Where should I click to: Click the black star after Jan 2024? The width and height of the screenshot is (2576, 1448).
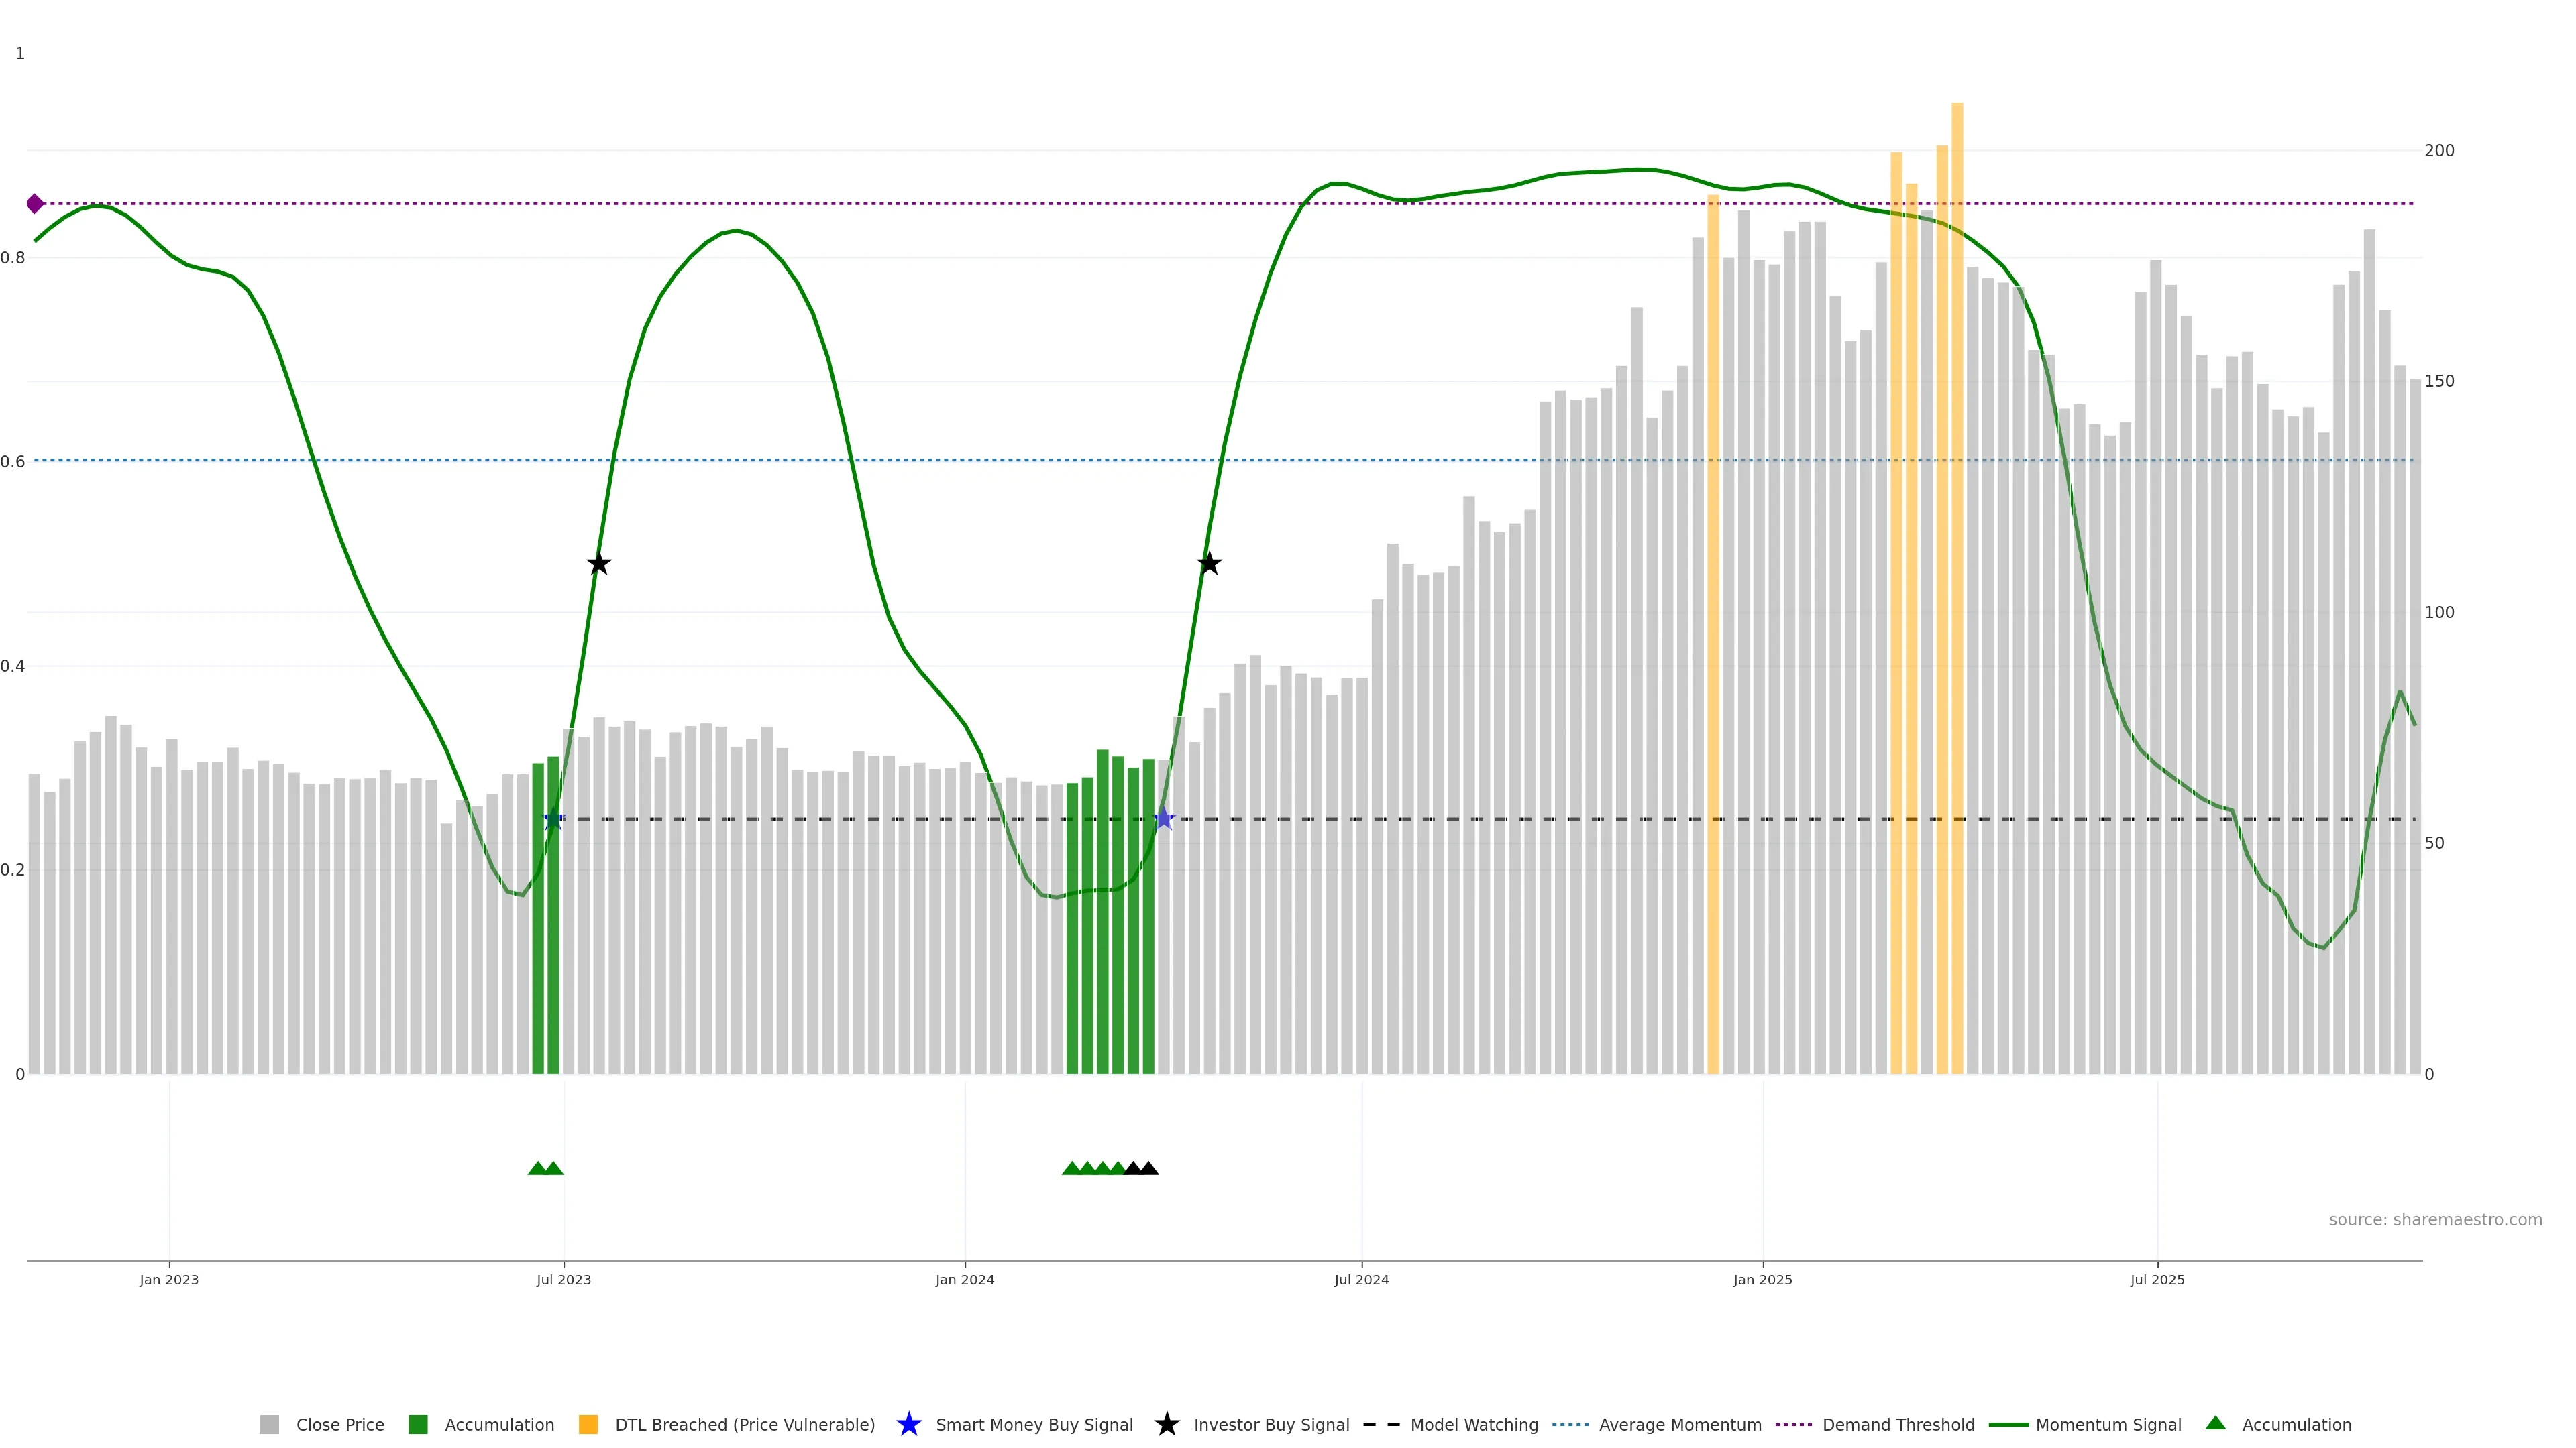click(1209, 564)
